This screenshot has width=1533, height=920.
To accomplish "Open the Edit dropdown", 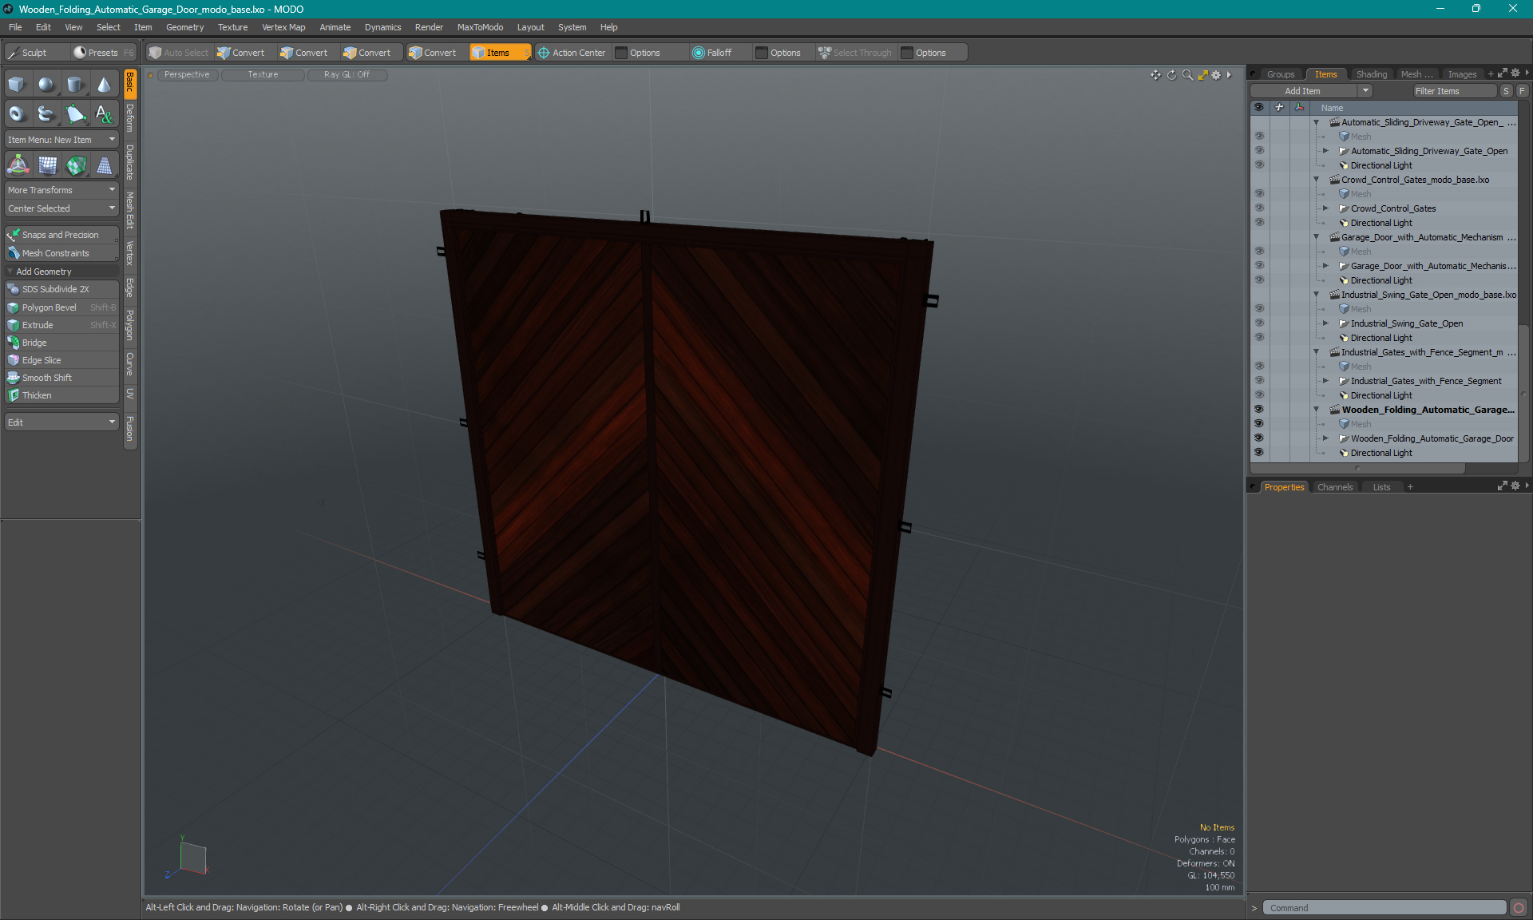I will point(61,422).
